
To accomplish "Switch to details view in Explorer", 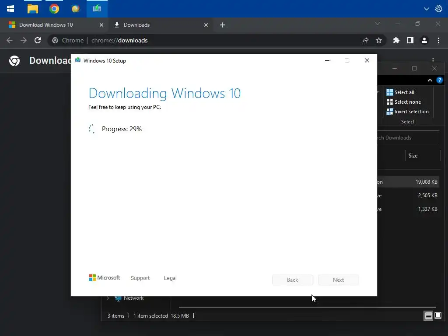I will coord(429,316).
